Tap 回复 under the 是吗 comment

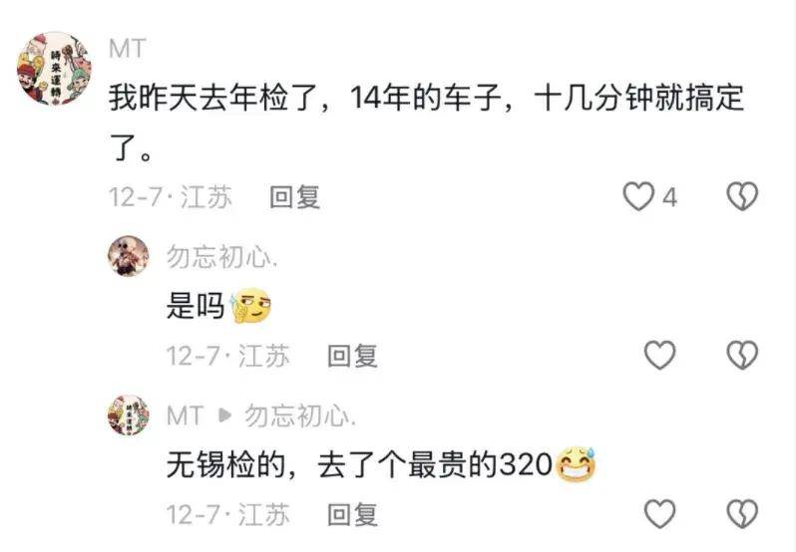click(x=353, y=356)
